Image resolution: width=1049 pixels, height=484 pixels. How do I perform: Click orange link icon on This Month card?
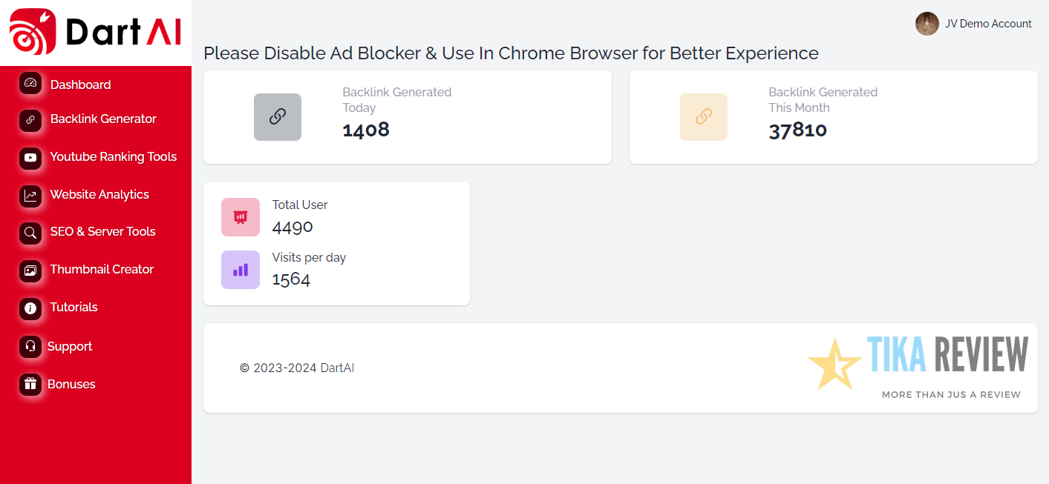point(704,117)
